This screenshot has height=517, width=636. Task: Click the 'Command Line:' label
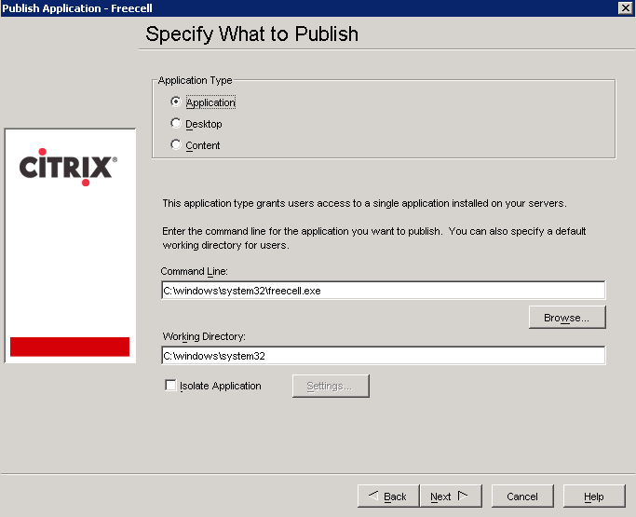point(195,271)
